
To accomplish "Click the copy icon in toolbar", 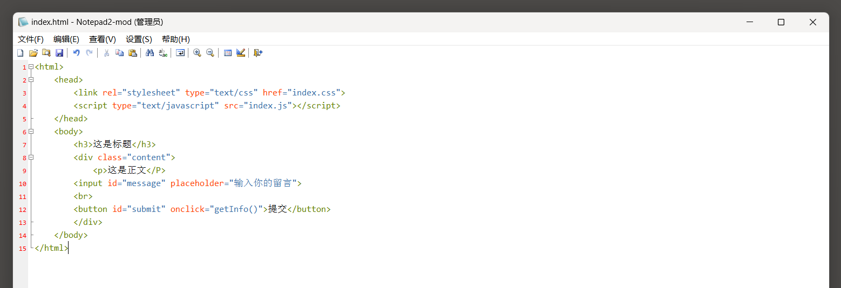I will (120, 53).
